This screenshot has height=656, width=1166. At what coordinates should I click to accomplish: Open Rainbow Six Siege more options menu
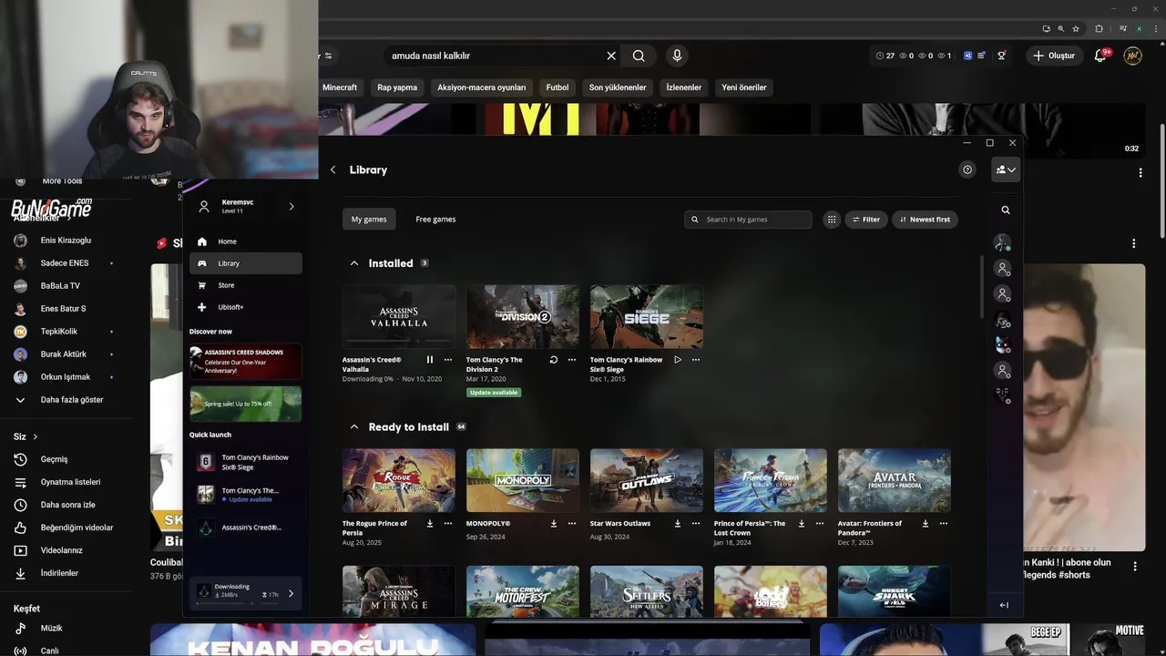click(x=696, y=360)
